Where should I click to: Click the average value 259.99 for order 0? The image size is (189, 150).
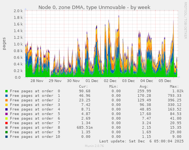pyautogui.click(x=144, y=91)
